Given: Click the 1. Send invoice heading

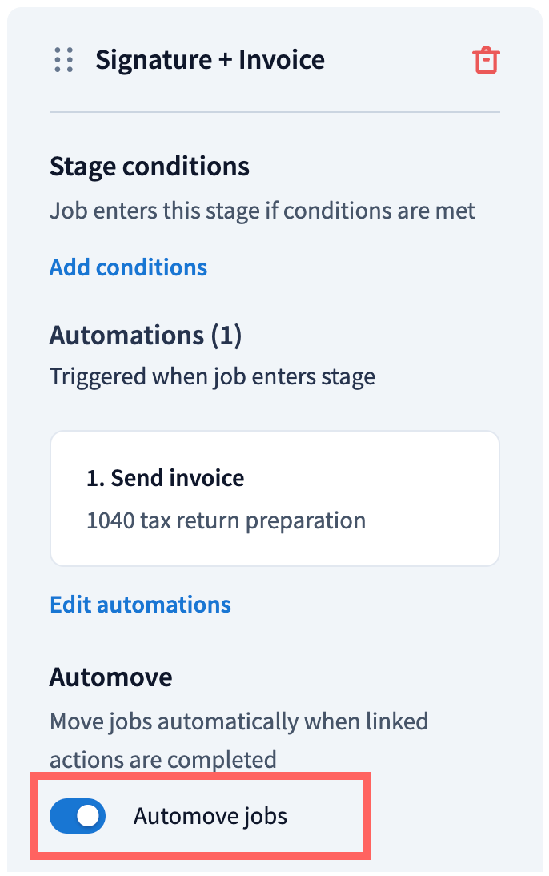Looking at the screenshot, I should tap(165, 478).
